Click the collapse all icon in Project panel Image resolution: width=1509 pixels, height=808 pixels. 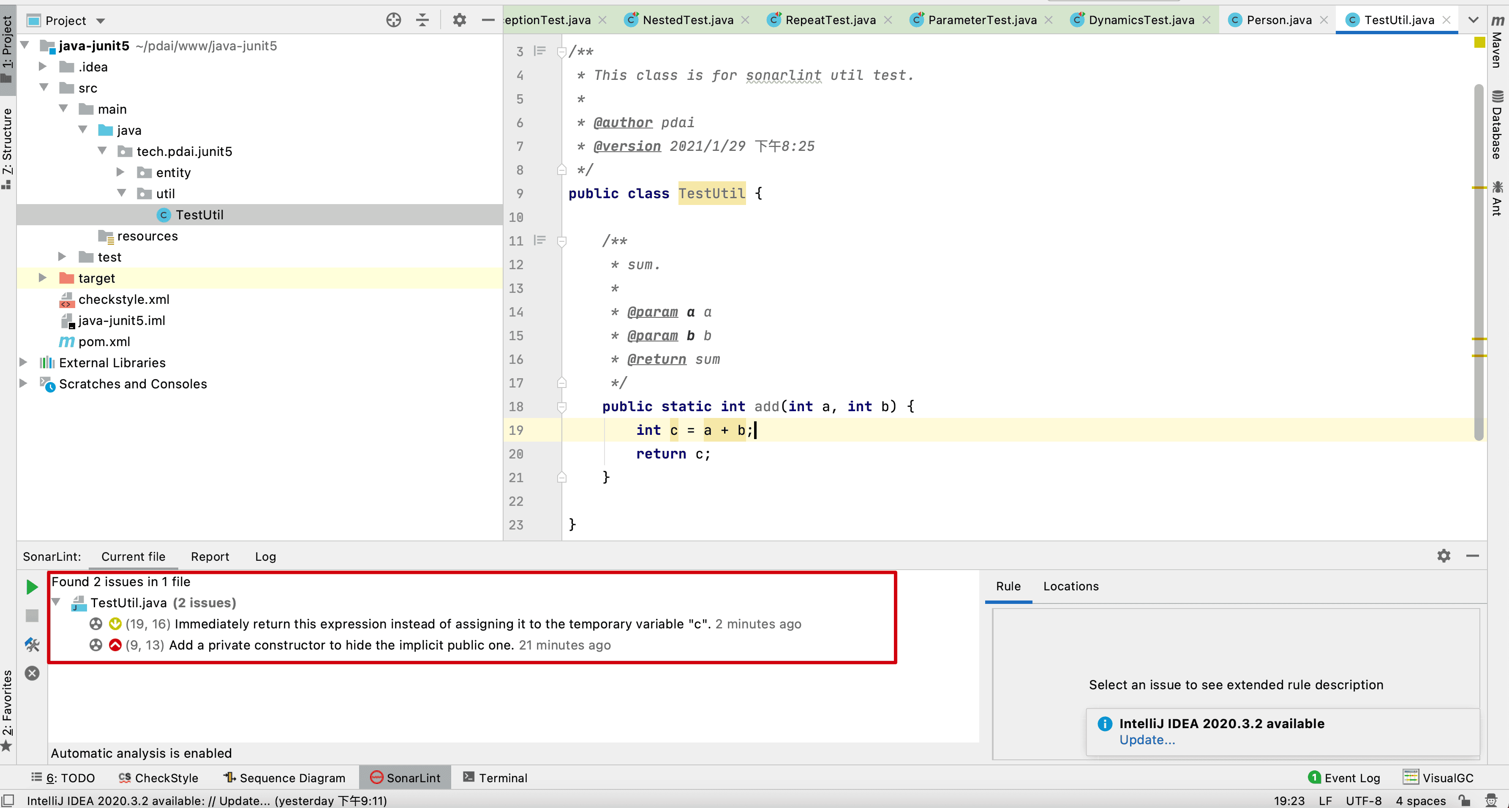(x=422, y=21)
